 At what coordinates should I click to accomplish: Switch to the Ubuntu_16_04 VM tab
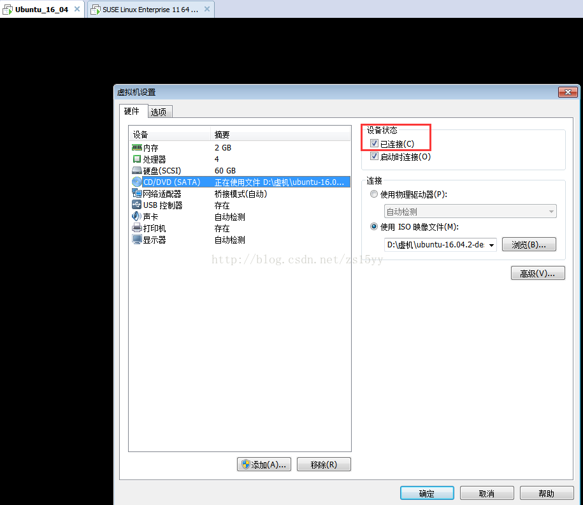[x=42, y=10]
